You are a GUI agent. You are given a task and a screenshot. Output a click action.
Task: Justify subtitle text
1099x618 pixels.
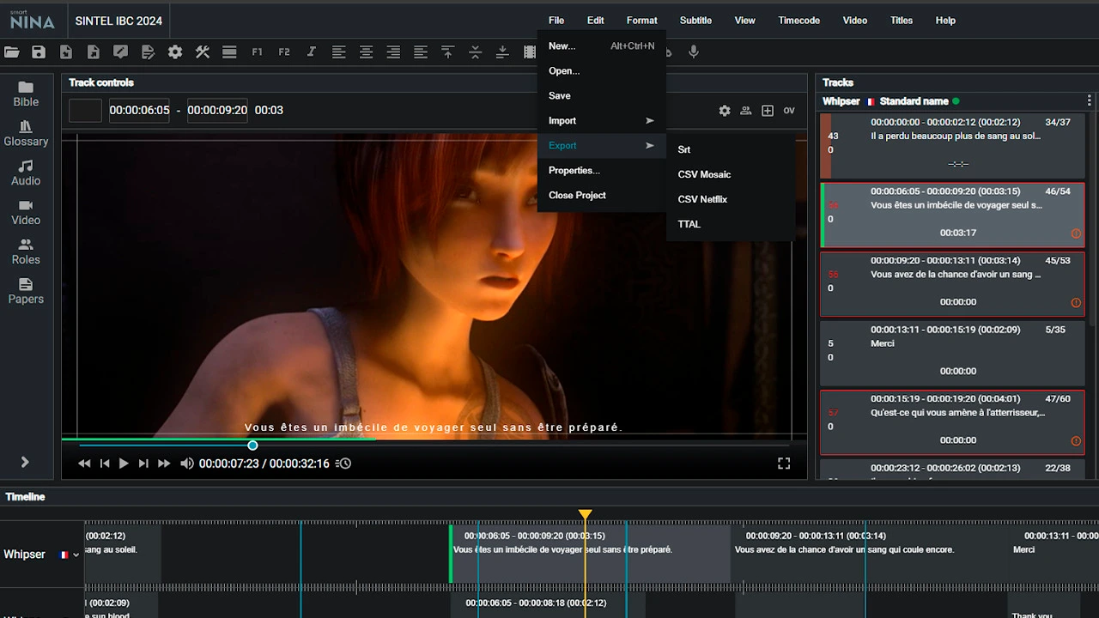421,52
